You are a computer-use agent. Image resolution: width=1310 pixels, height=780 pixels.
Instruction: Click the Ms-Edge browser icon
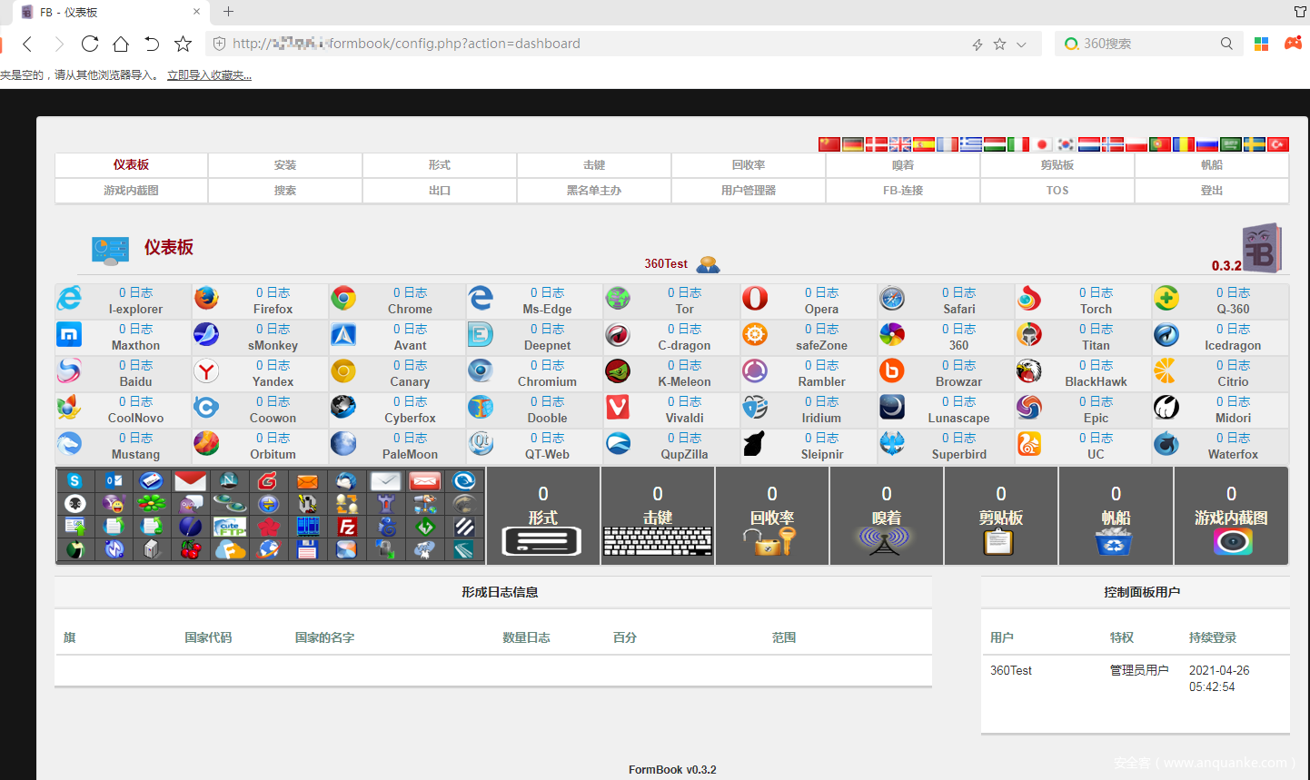click(481, 298)
